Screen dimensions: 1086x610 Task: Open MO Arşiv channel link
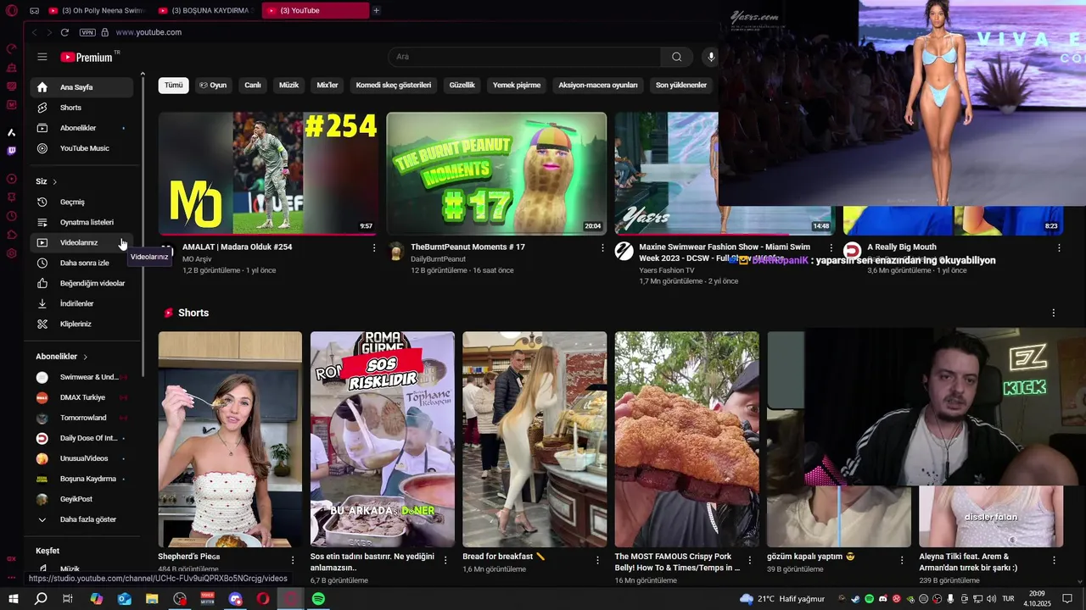coord(197,259)
